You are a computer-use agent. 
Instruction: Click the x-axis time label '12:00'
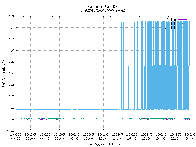[x=103, y=138]
